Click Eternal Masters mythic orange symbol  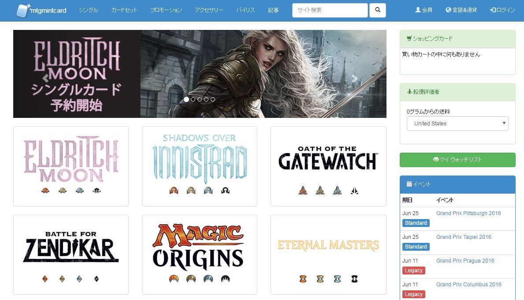pos(303,278)
